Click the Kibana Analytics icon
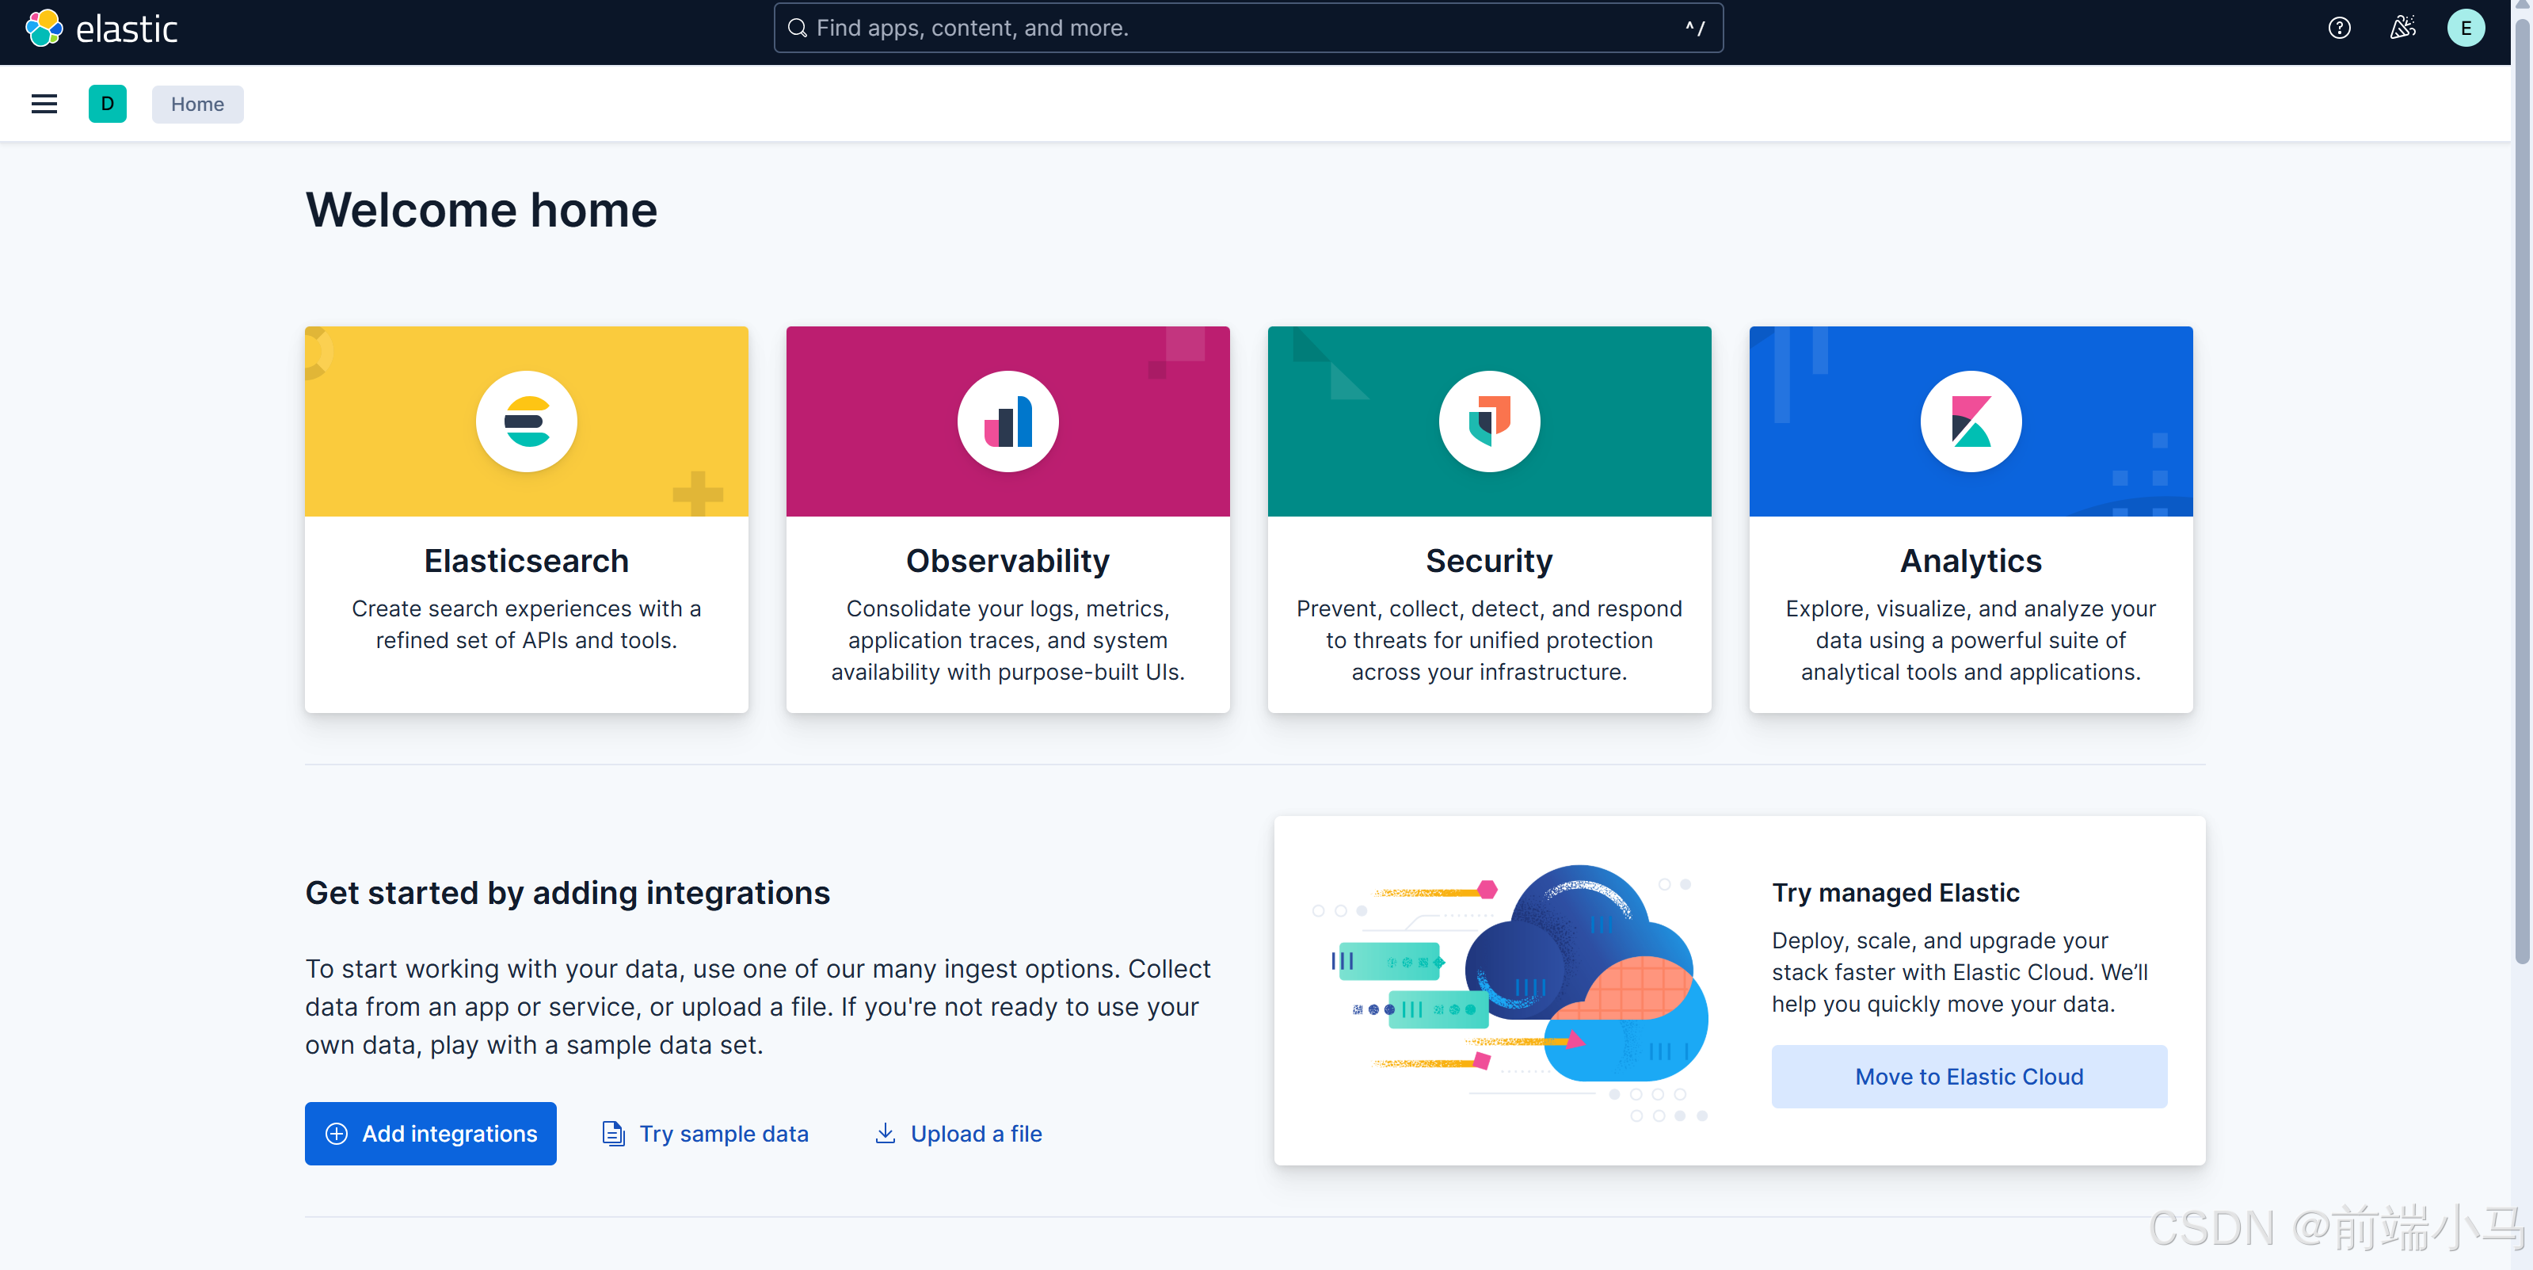Image resolution: width=2533 pixels, height=1270 pixels. (x=1971, y=422)
